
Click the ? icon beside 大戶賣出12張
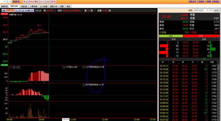click(x=64, y=67)
